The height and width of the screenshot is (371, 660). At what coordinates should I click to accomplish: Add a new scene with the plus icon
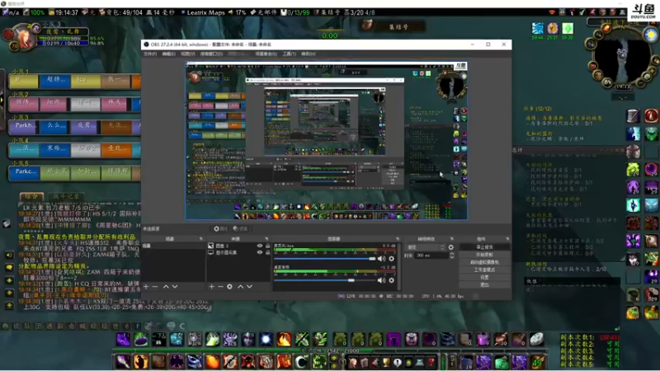point(146,286)
